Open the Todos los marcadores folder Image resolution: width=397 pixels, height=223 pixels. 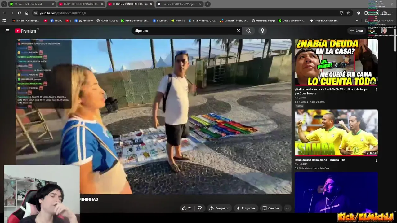point(379,20)
